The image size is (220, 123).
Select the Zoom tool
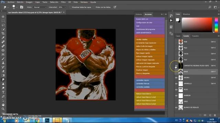3,109
